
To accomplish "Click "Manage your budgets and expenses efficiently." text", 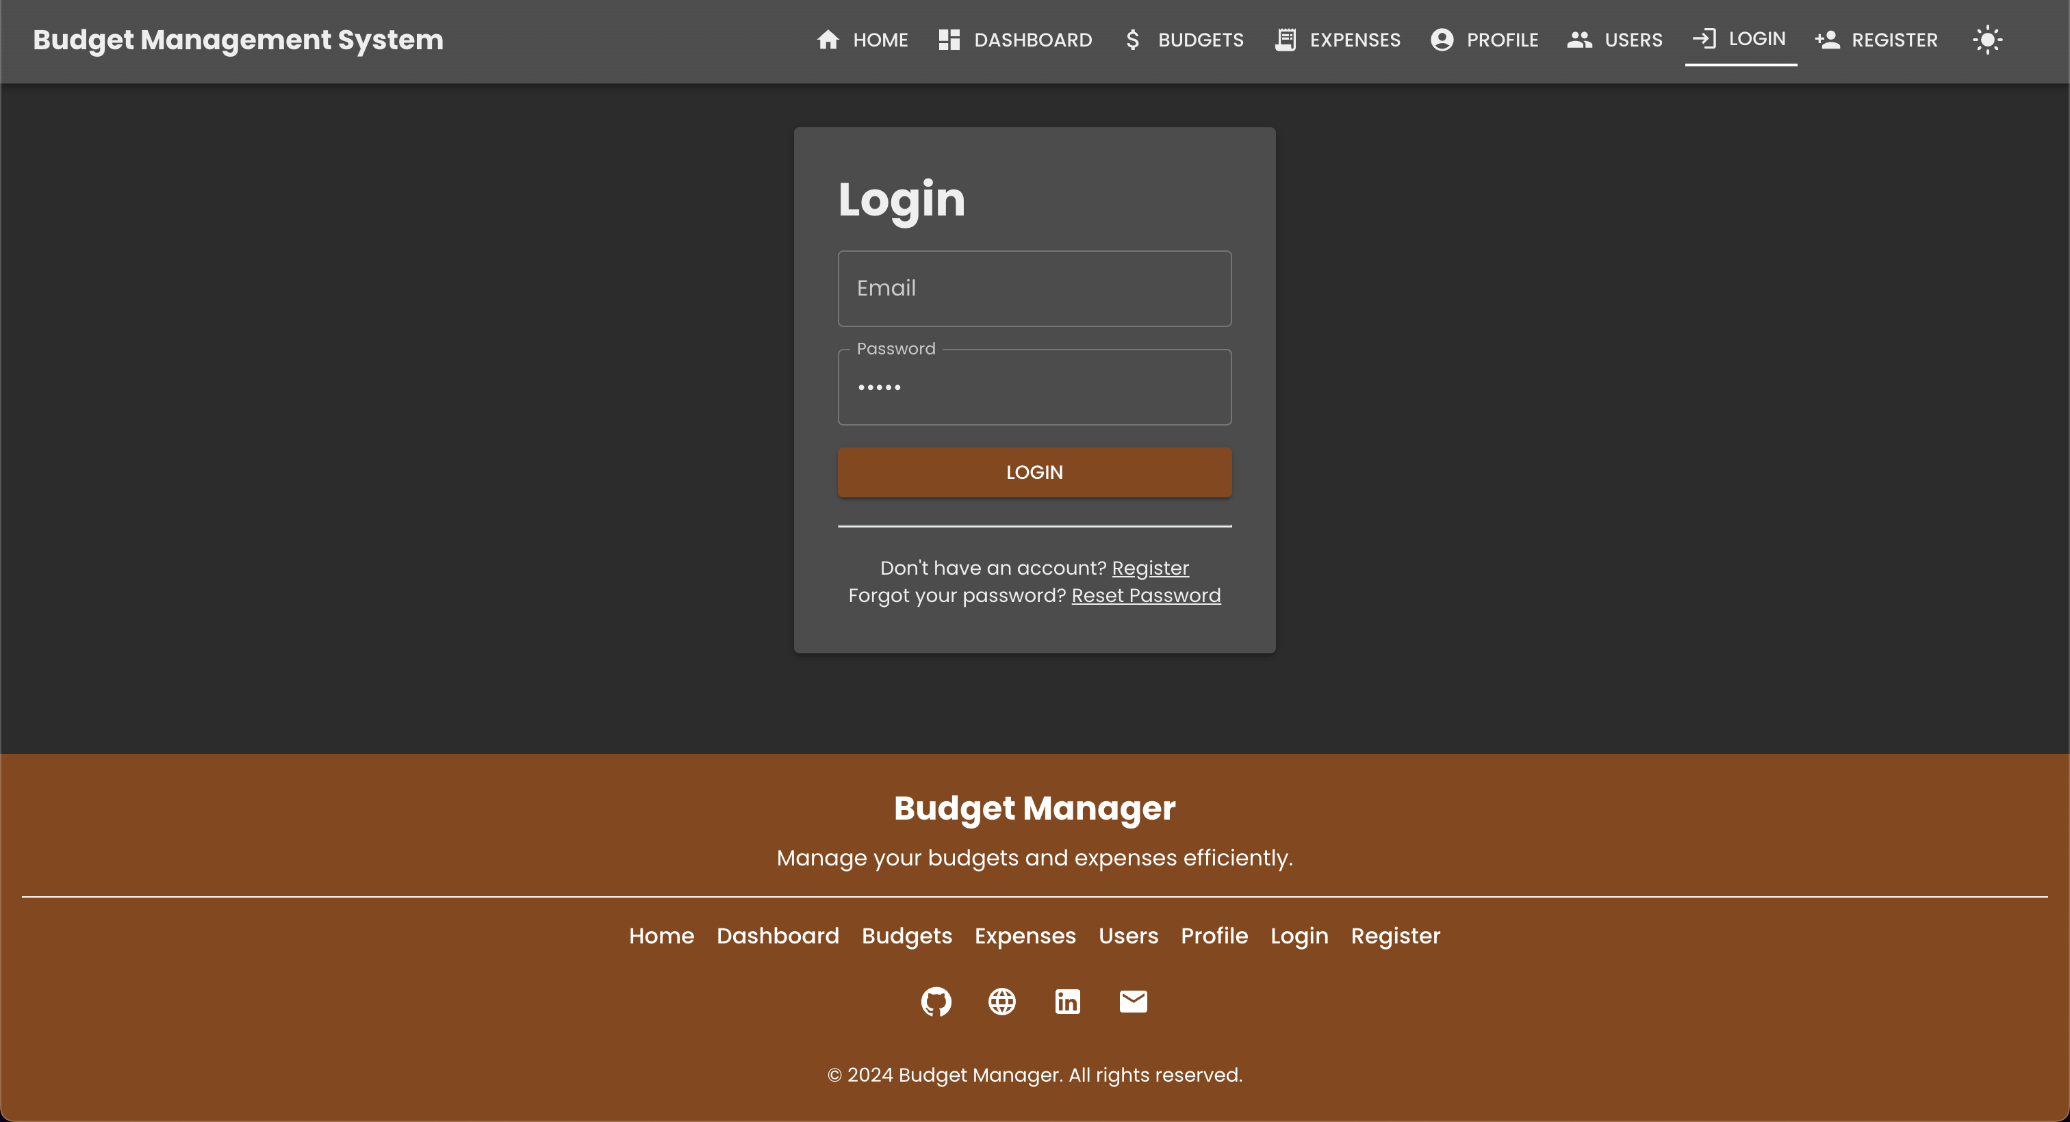I will point(1034,858).
